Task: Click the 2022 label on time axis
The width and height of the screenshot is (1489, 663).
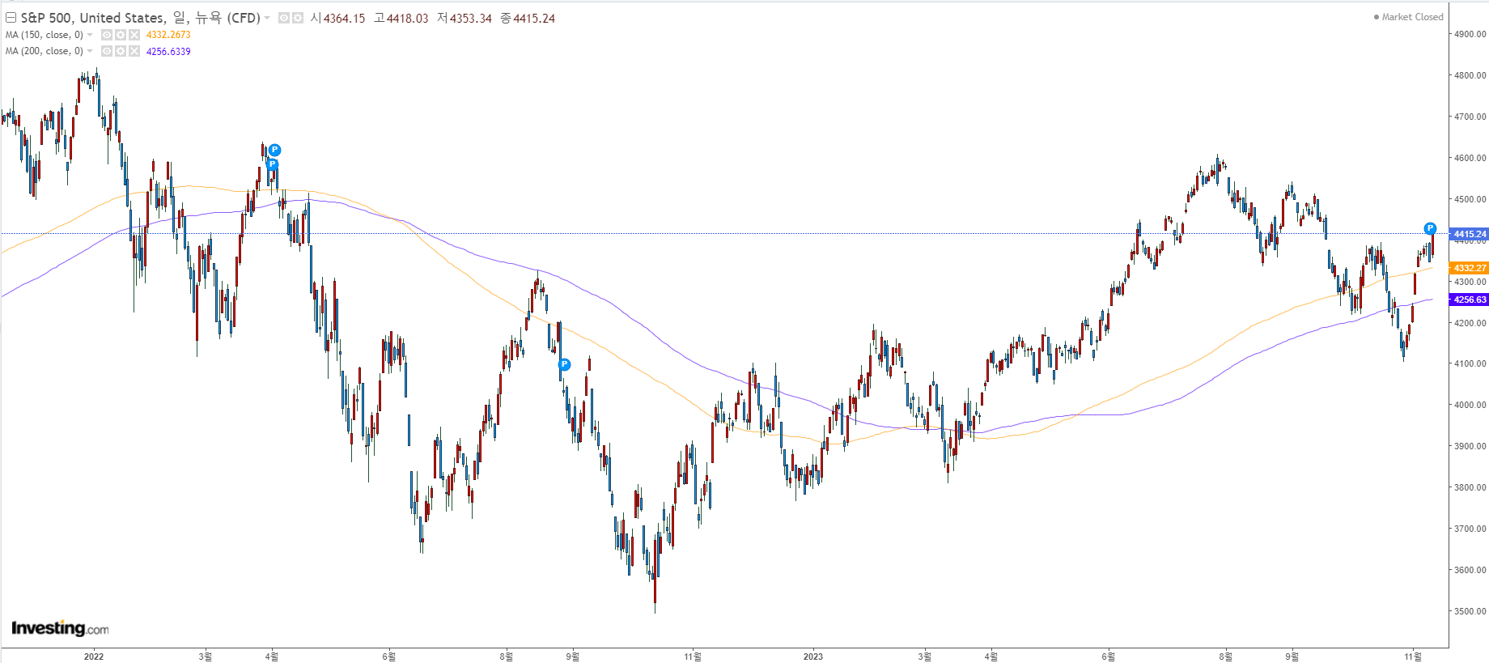Action: [x=94, y=657]
